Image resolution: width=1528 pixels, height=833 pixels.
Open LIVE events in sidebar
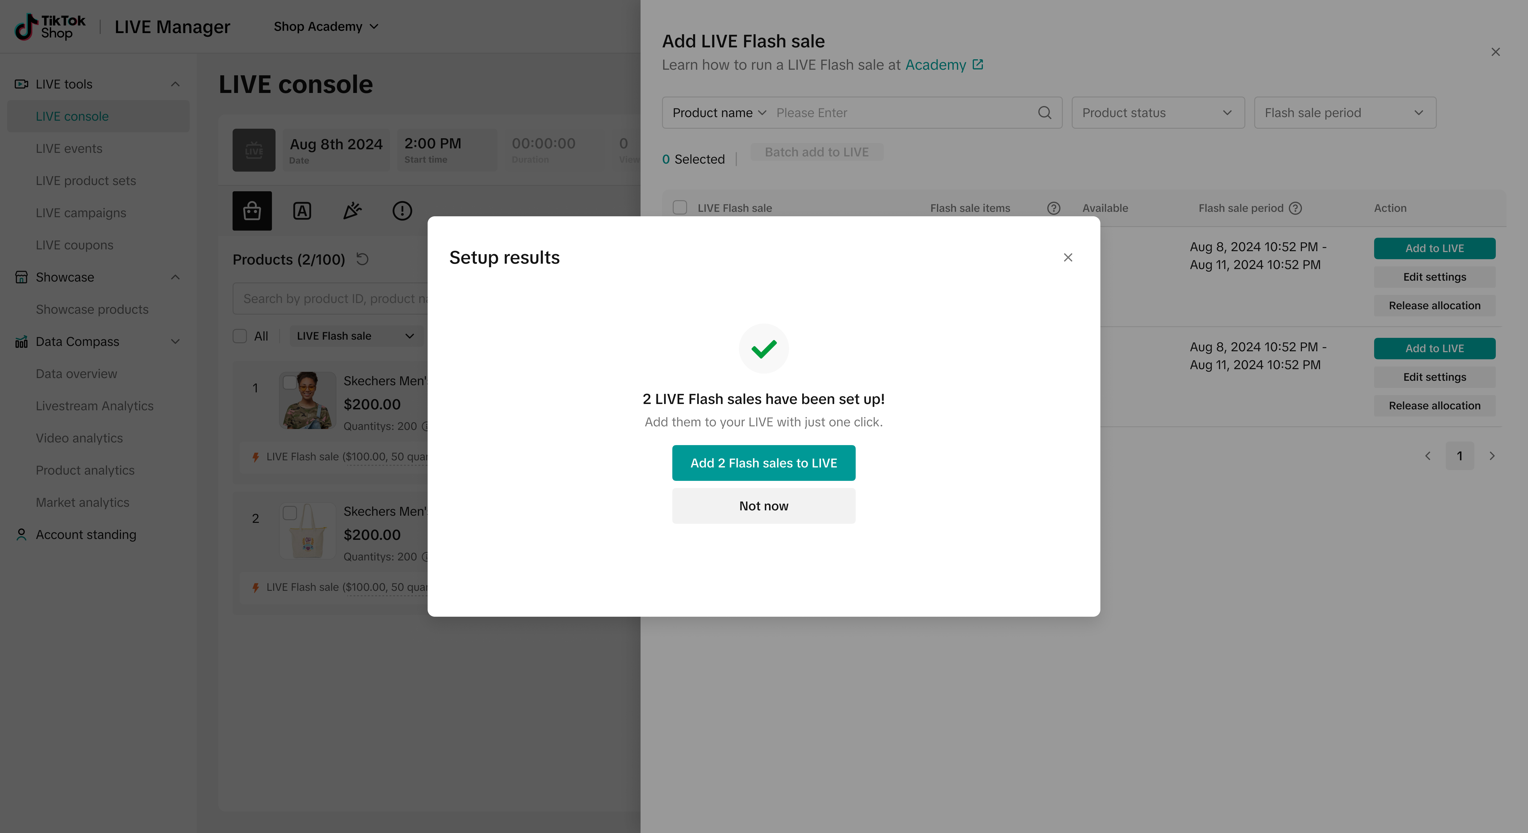tap(69, 149)
